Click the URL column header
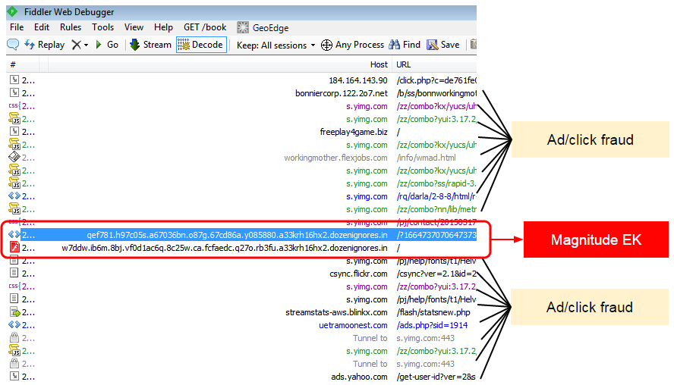This screenshot has width=674, height=385. pyautogui.click(x=403, y=65)
